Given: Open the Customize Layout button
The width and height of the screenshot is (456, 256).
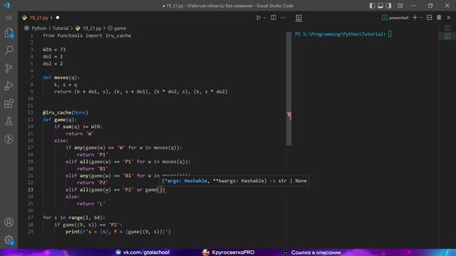Looking at the screenshot, I should tap(400, 6).
